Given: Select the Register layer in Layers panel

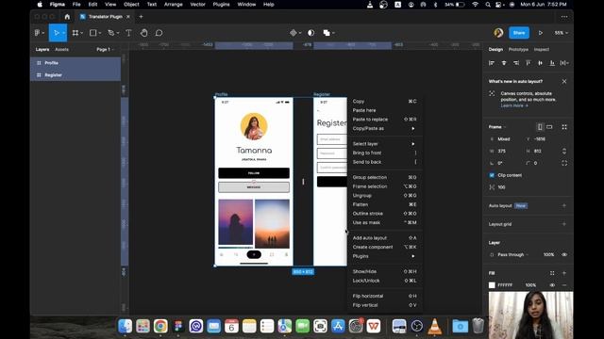Looking at the screenshot, I should [x=75, y=75].
